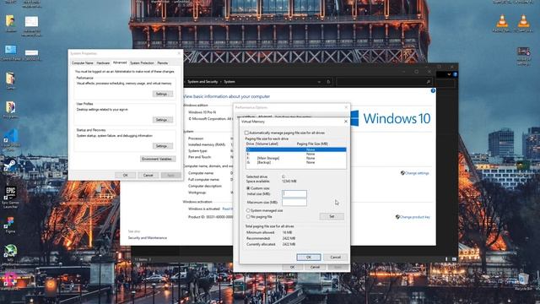
Task: Select the Custom size radio button
Action: 248,188
